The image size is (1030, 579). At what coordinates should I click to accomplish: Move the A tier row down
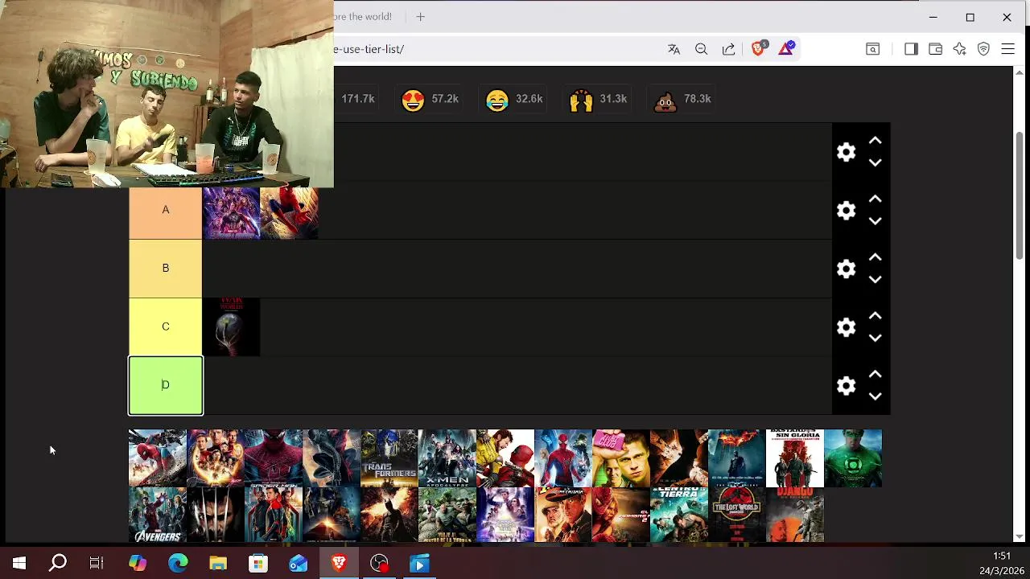tap(875, 221)
